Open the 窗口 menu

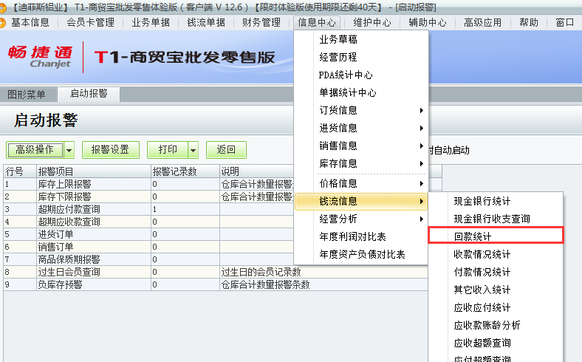pyautogui.click(x=565, y=23)
